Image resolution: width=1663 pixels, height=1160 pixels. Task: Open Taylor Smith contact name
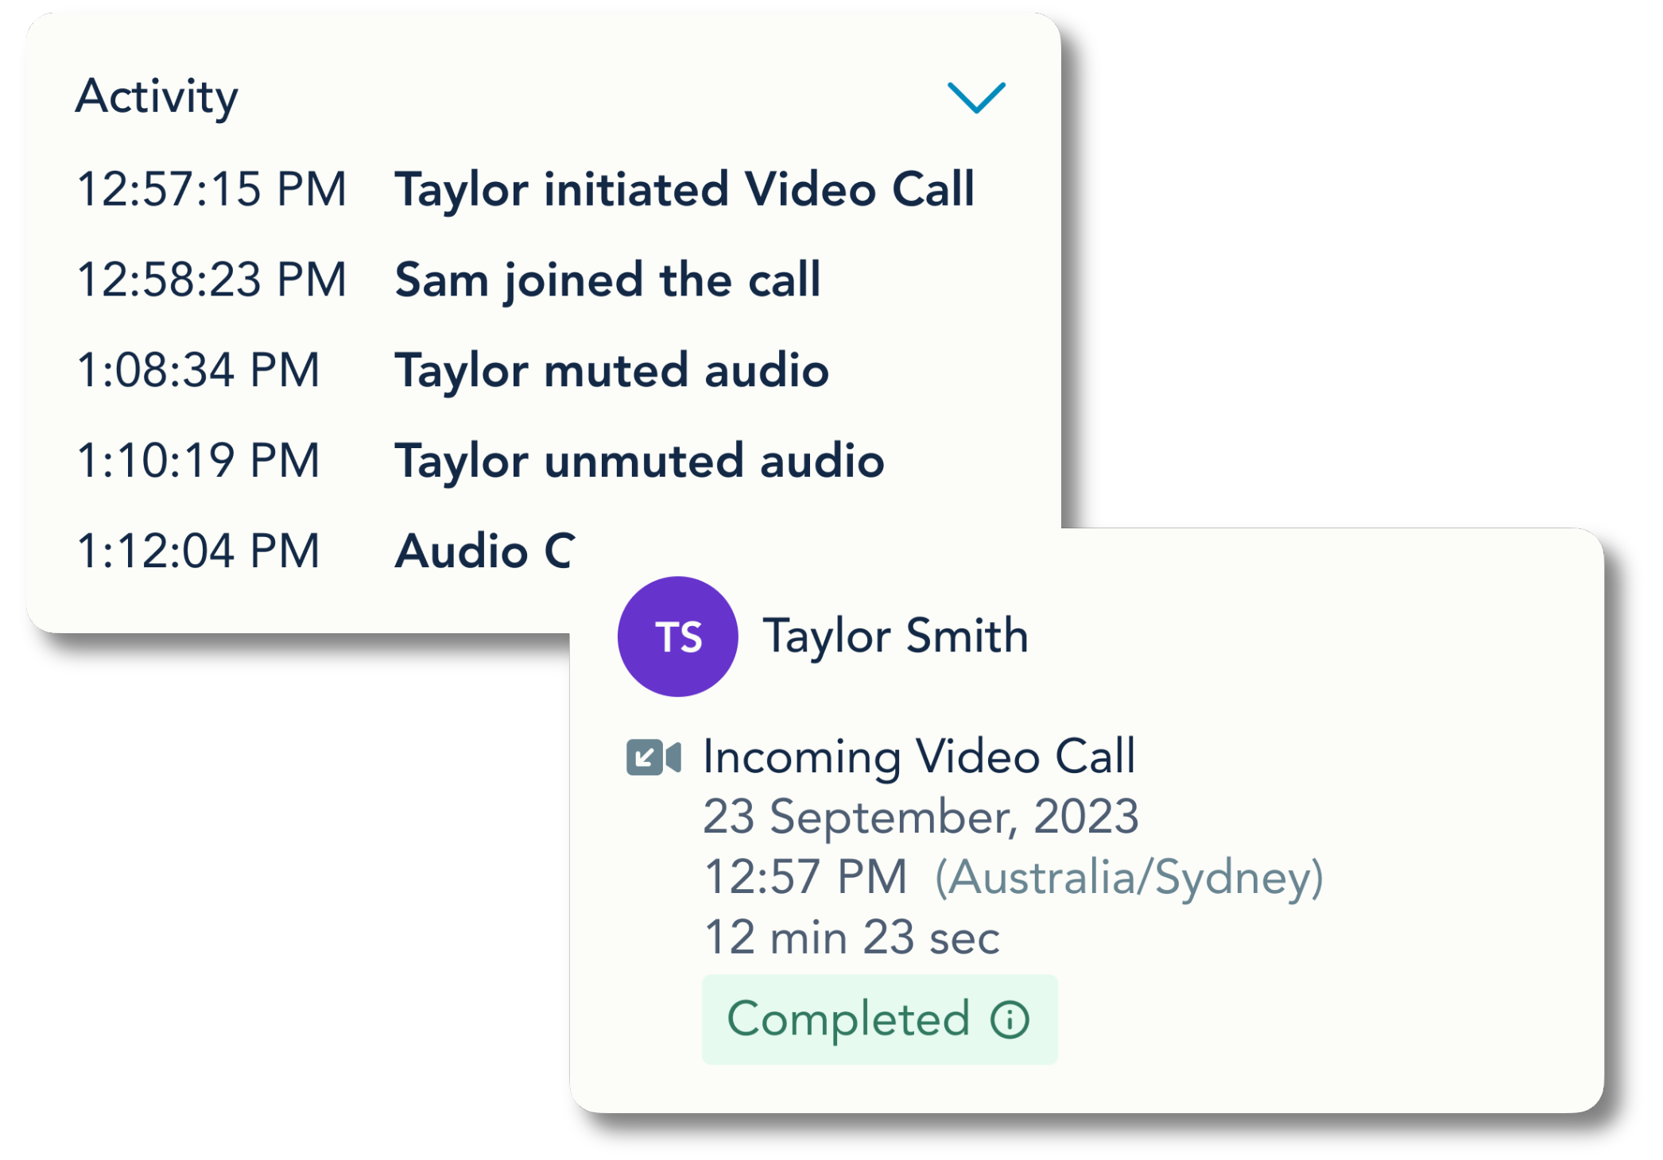[896, 636]
